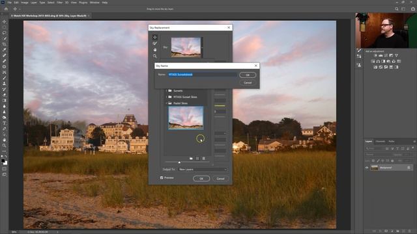
Task: Click Quick Mask mode icon in toolbar
Action: (x=5, y=169)
